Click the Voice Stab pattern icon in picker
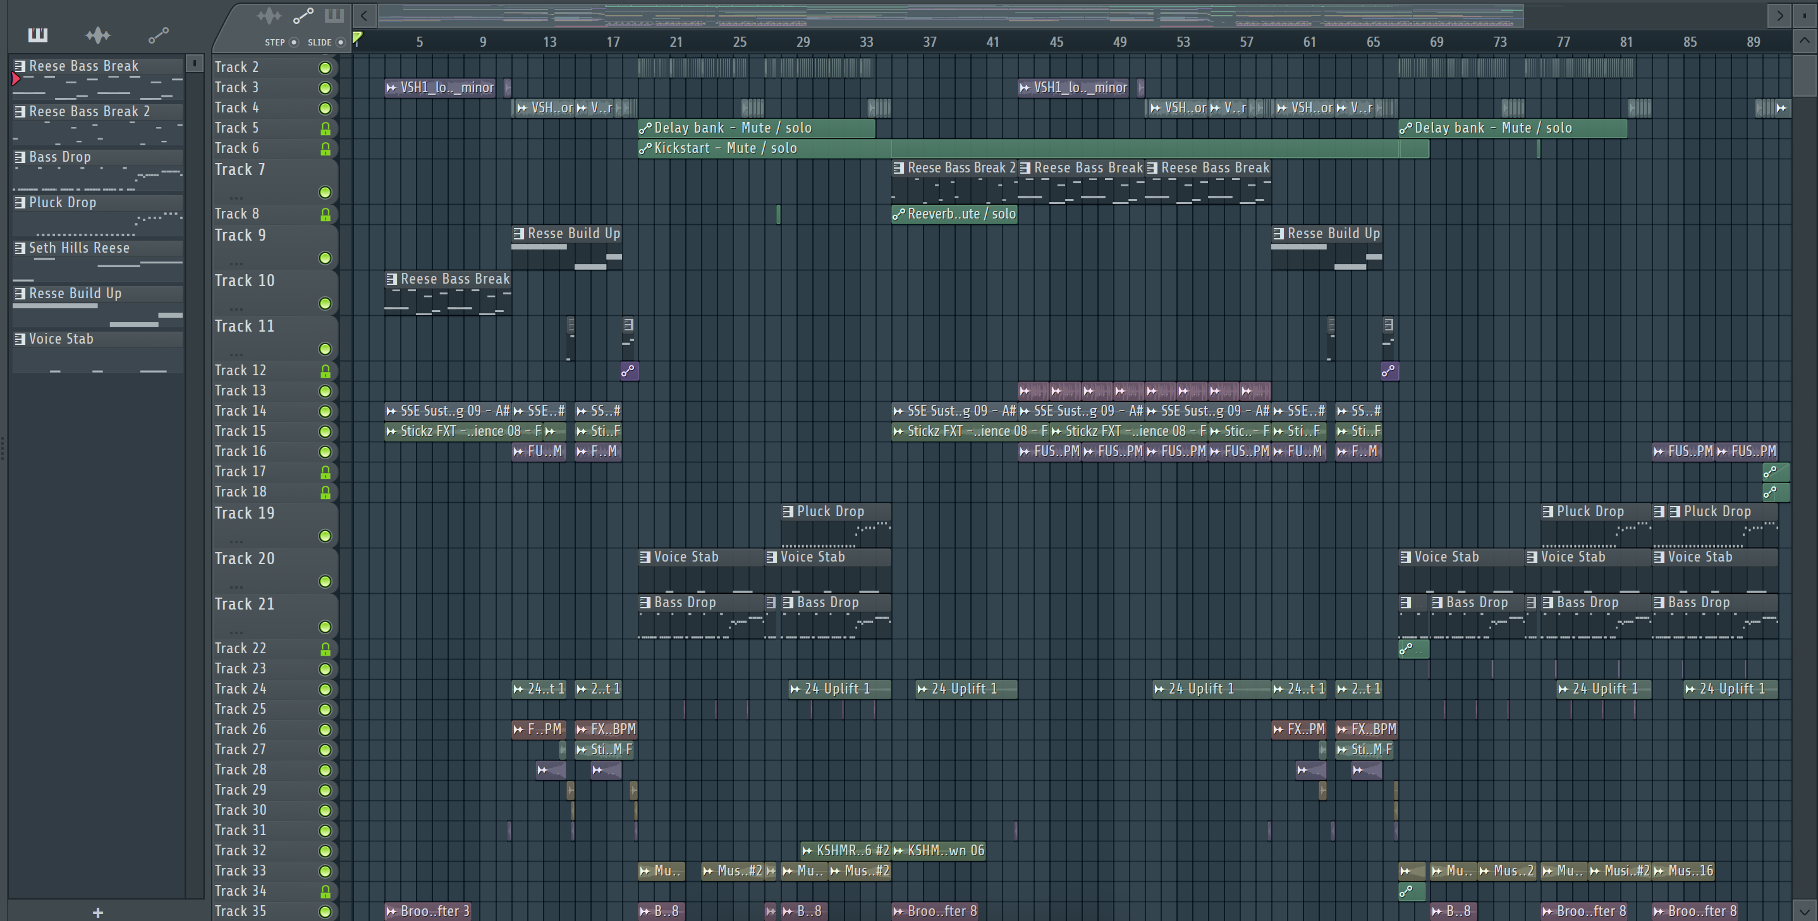The width and height of the screenshot is (1818, 921). 20,339
